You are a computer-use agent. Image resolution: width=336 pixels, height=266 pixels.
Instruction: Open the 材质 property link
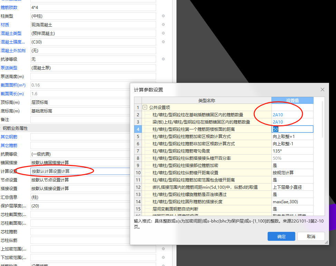pyautogui.click(x=5, y=25)
